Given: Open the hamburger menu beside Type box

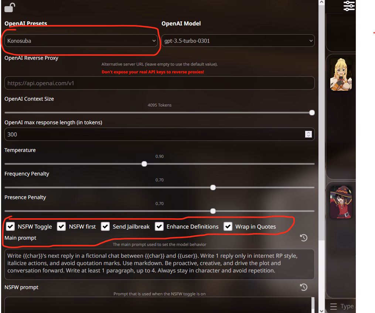Looking at the screenshot, I should (x=333, y=306).
